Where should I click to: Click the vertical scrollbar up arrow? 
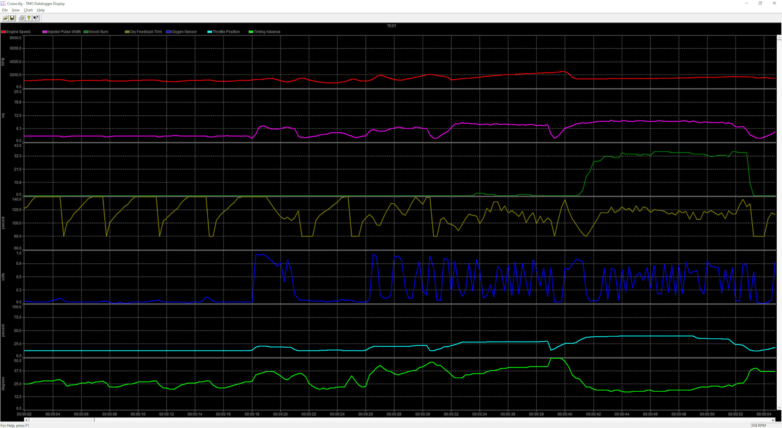tap(779, 38)
